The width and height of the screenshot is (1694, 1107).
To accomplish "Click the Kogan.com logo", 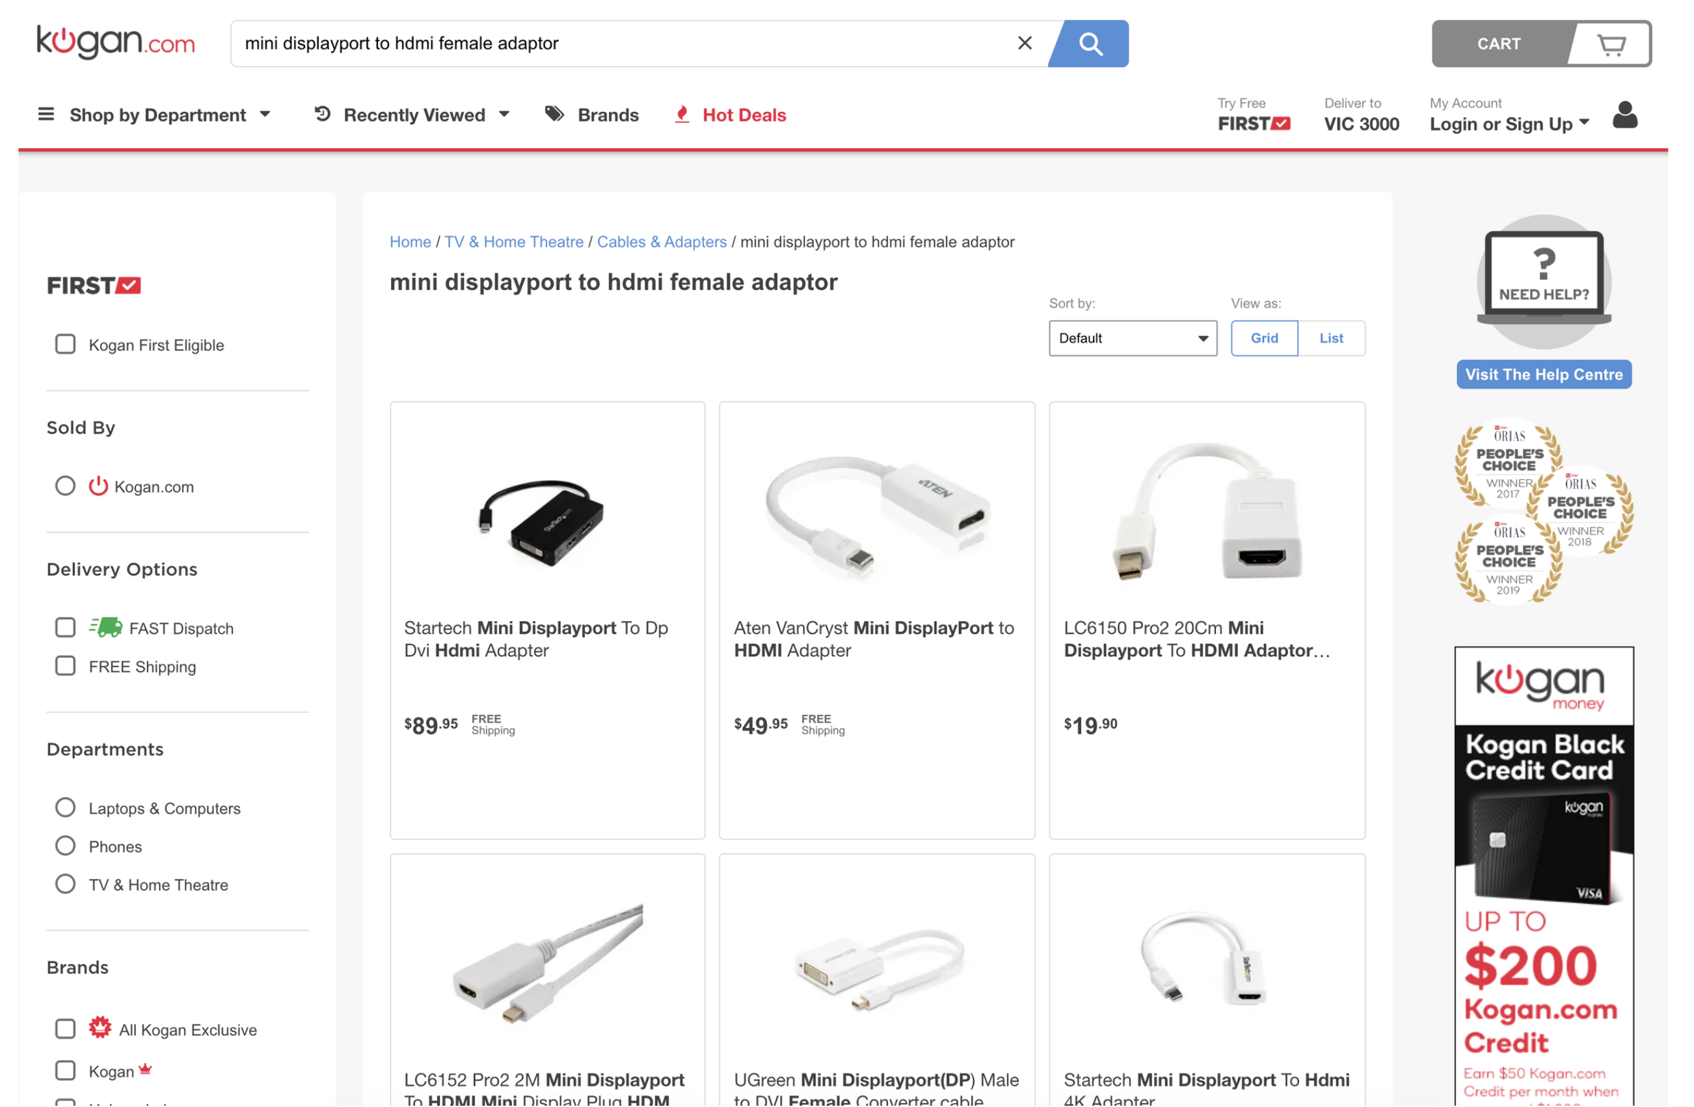I will coord(116,42).
